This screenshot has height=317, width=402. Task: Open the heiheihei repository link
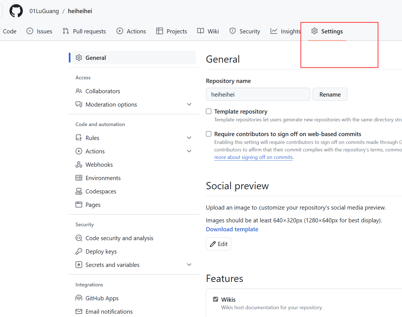click(x=80, y=11)
